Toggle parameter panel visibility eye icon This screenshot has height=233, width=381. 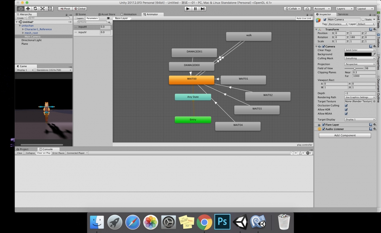pyautogui.click(x=108, y=18)
